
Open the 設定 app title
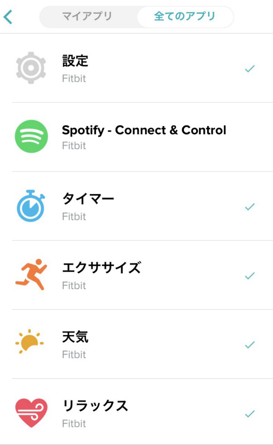(75, 61)
